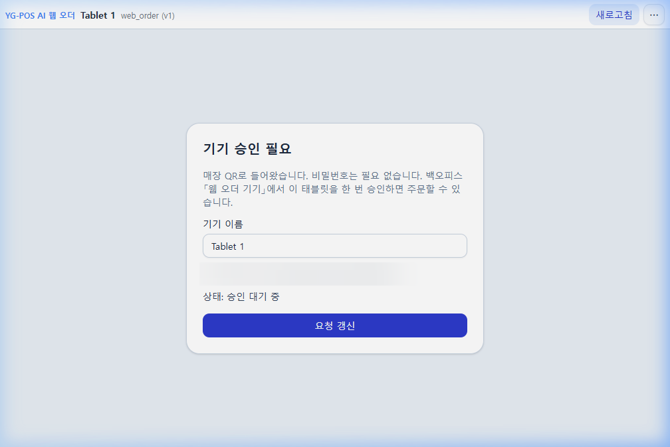The width and height of the screenshot is (670, 447).
Task: Click the 새로고침 refresh button
Action: (x=614, y=15)
